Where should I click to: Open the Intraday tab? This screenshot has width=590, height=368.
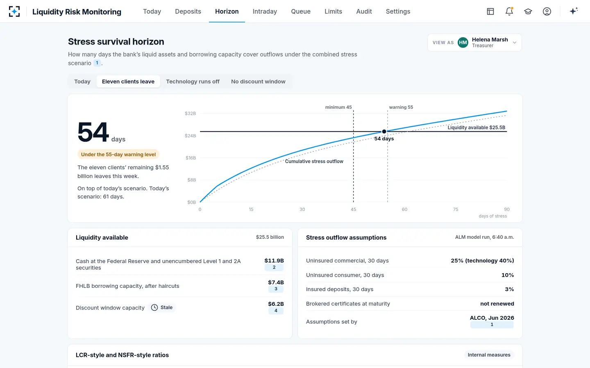click(x=265, y=11)
